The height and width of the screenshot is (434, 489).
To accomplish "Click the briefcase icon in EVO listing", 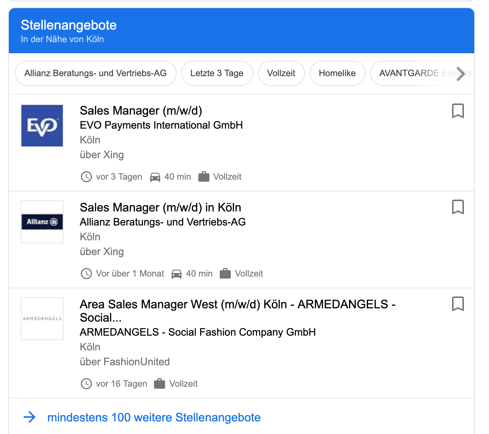I will (204, 177).
